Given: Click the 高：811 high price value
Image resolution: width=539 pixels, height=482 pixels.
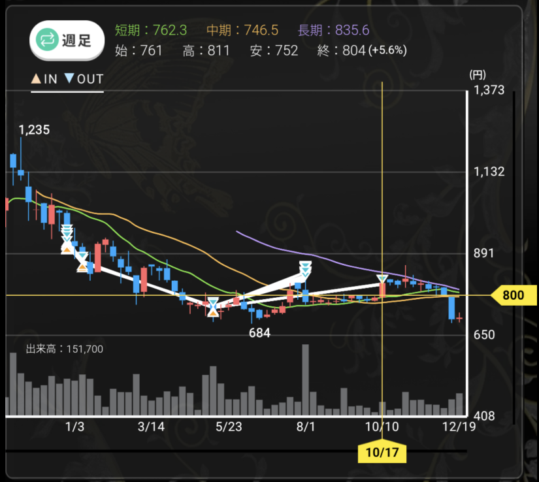Looking at the screenshot, I should [206, 51].
